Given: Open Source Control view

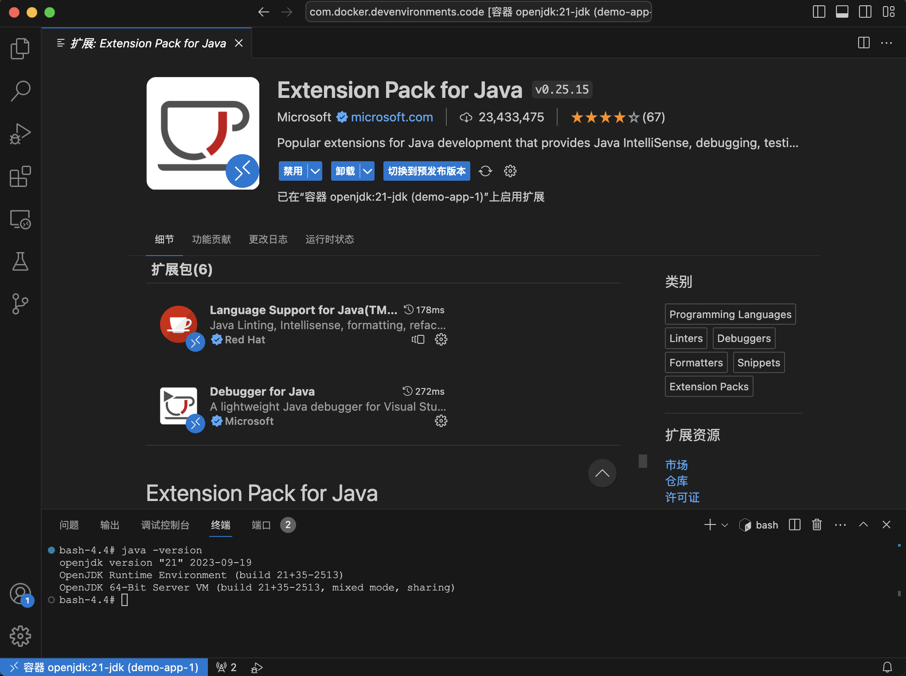Looking at the screenshot, I should [20, 304].
